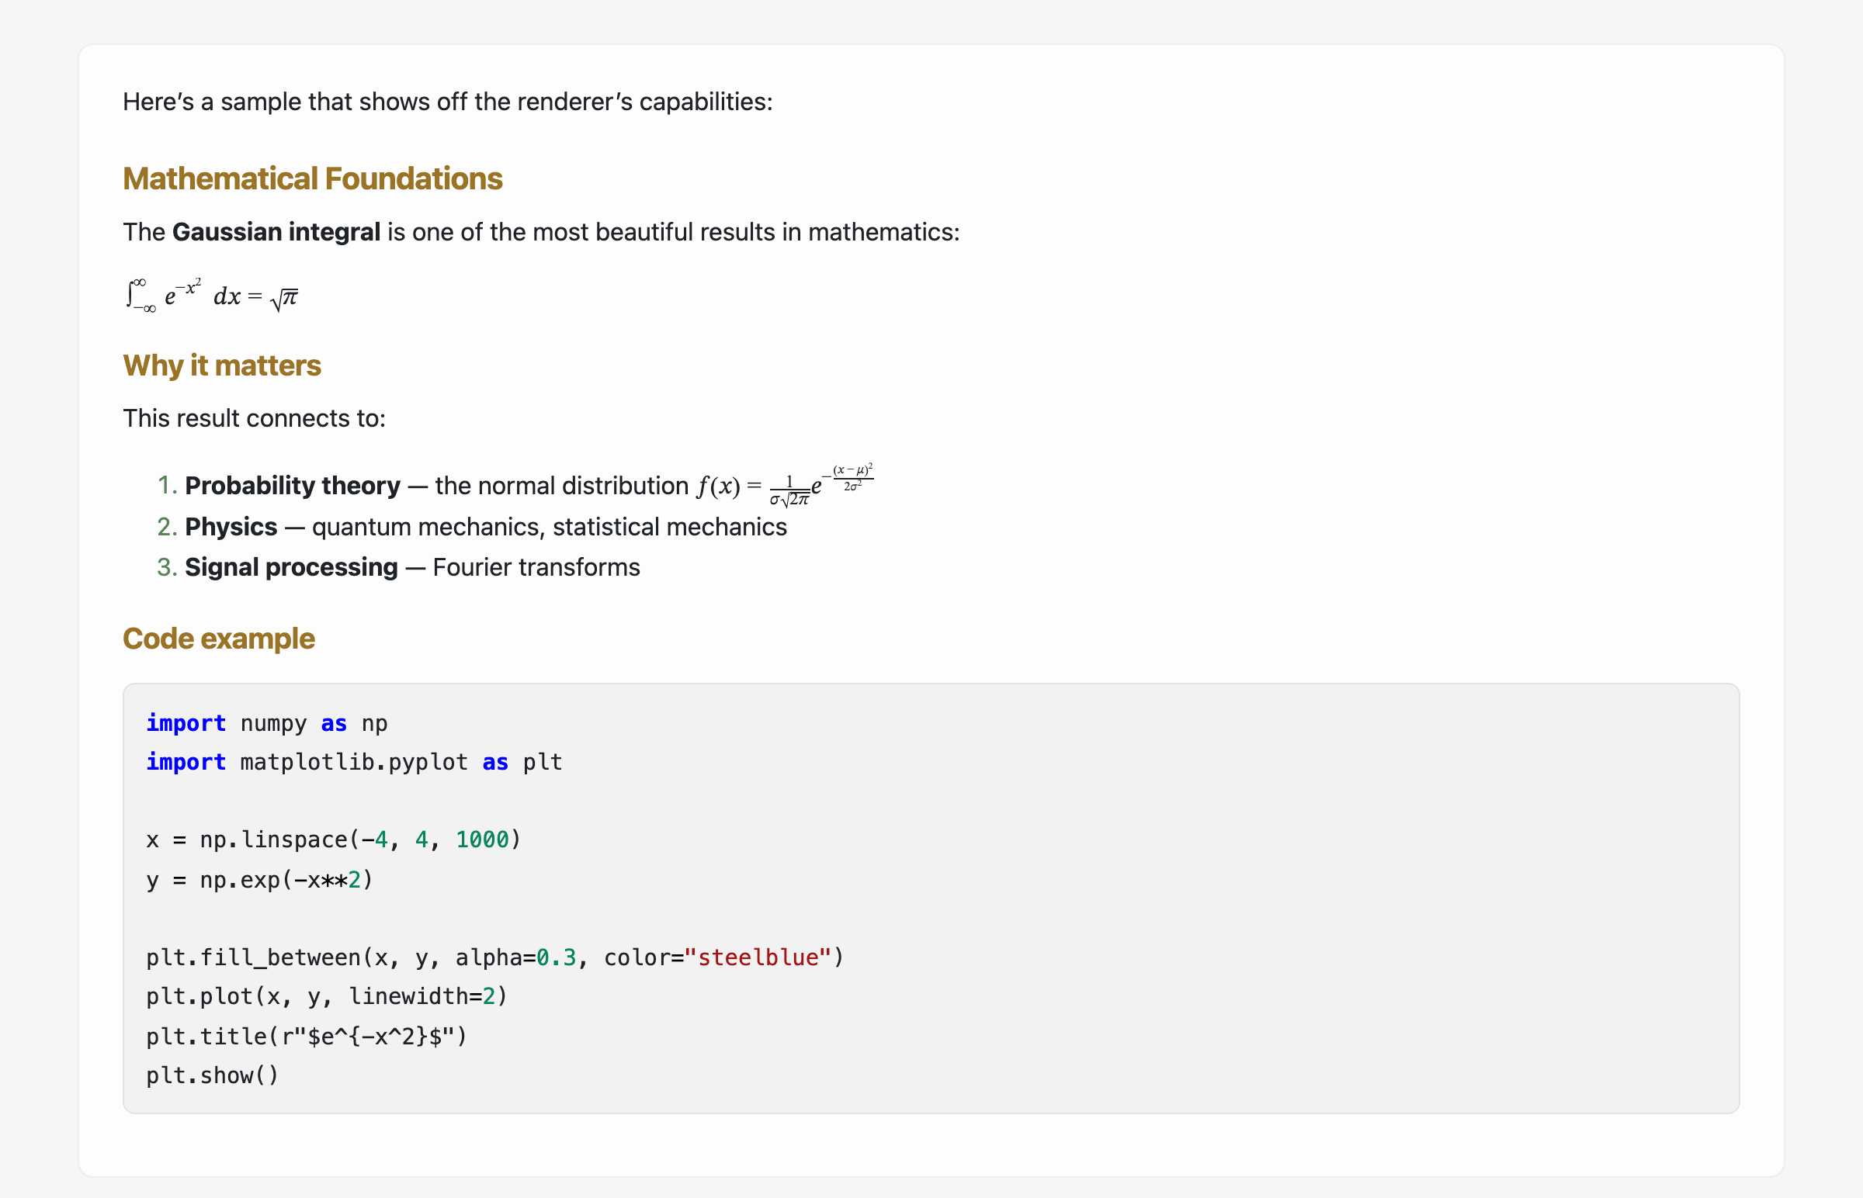Click the 'Mathematical Foundations' heading
1863x1198 pixels.
click(313, 179)
